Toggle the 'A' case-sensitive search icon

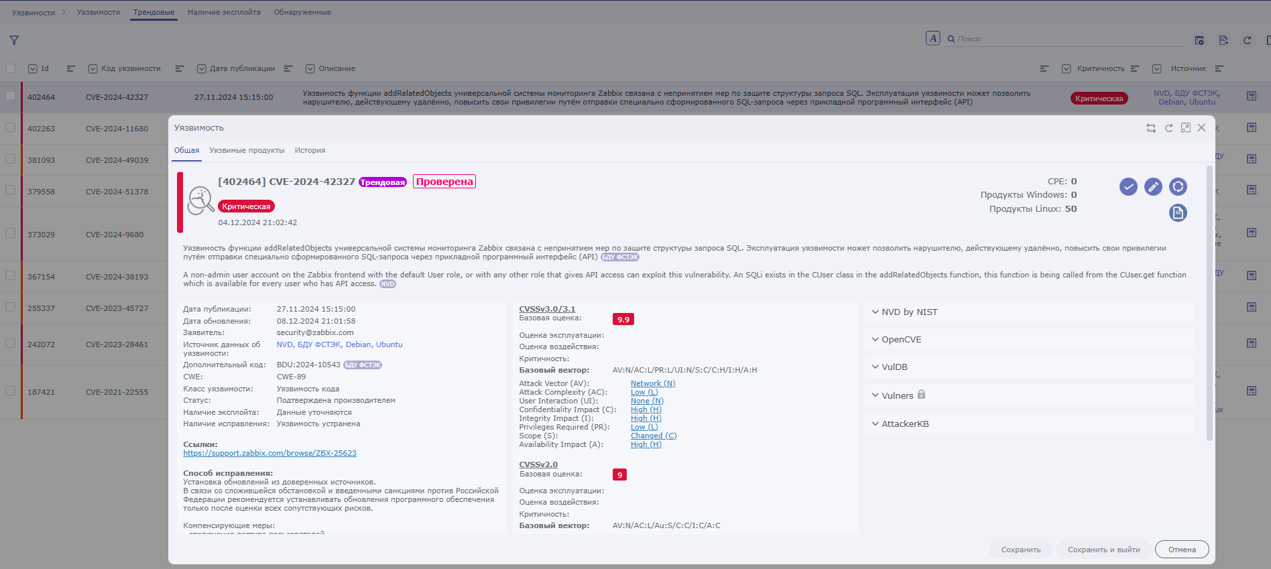933,38
